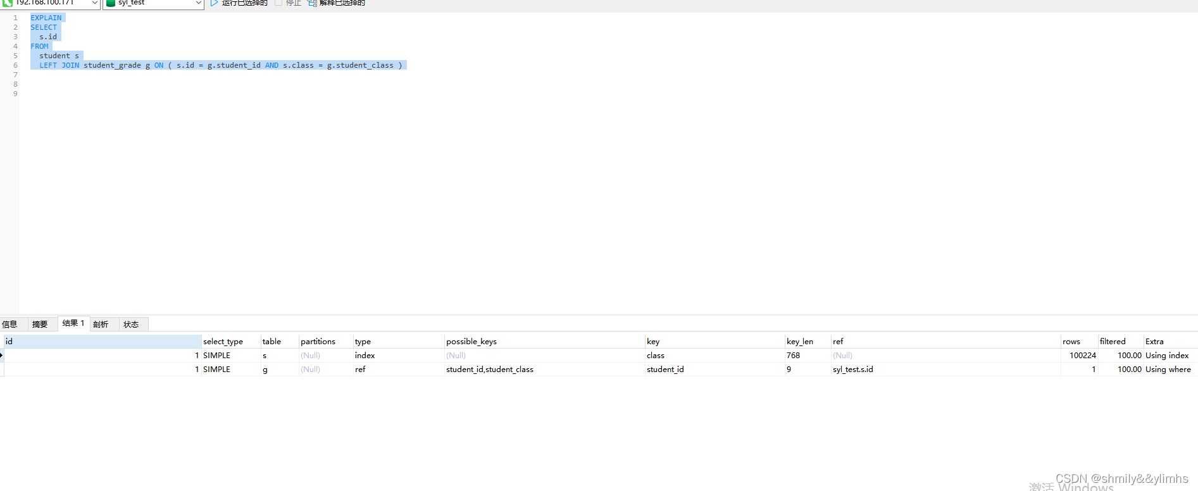This screenshot has height=491, width=1198.
Task: Click LEFT JOIN keyword on line 6
Action: [59, 65]
